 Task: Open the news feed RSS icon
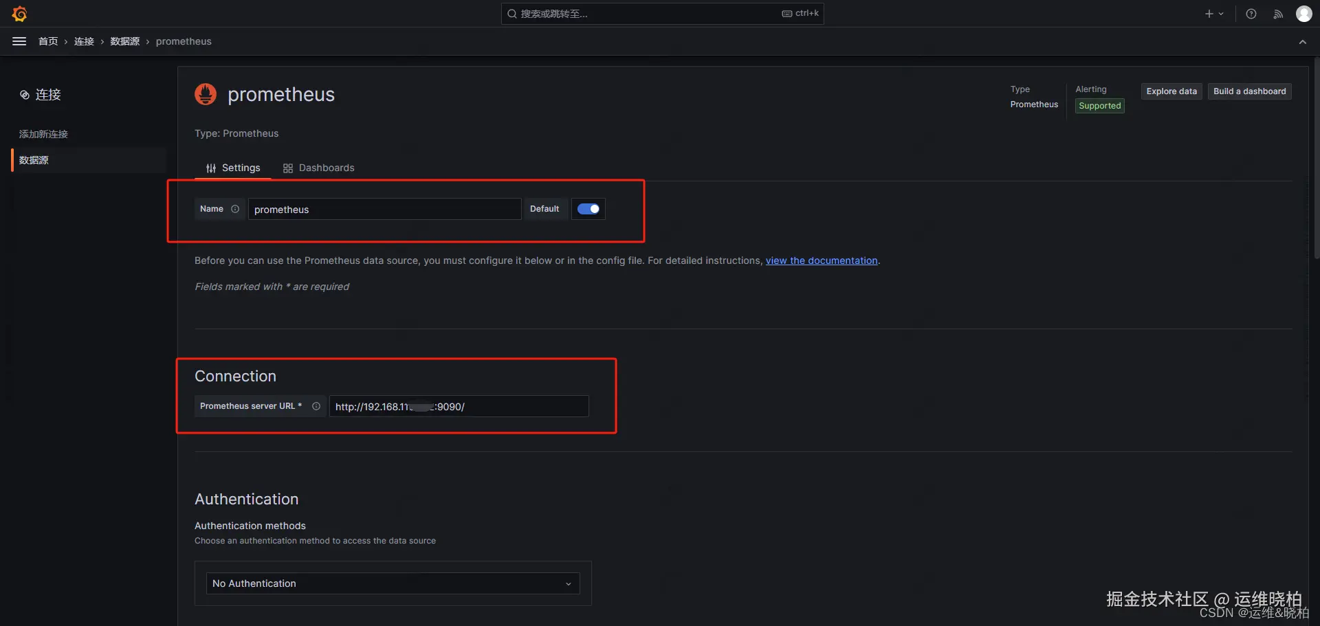click(1278, 14)
